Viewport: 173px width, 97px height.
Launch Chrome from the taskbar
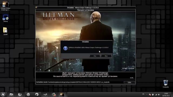[28, 95]
